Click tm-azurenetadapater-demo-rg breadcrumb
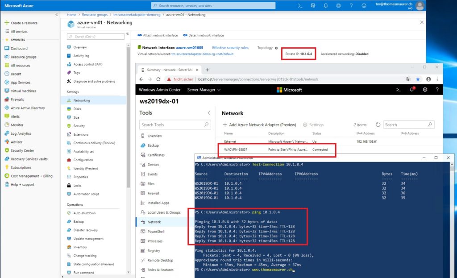 [x=137, y=15]
